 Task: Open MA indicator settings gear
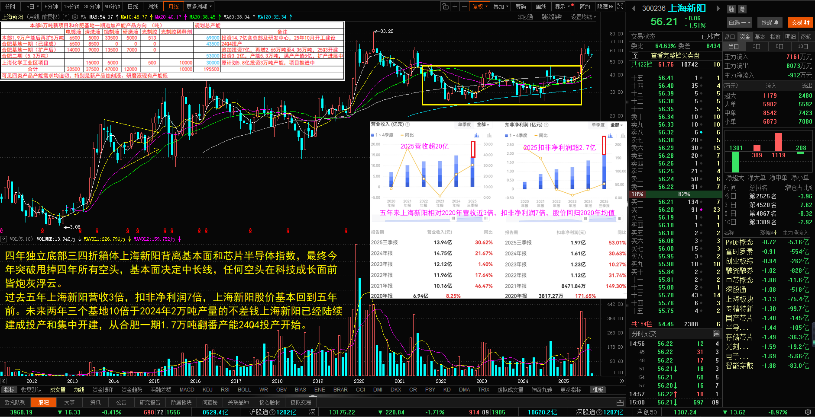[x=75, y=17]
